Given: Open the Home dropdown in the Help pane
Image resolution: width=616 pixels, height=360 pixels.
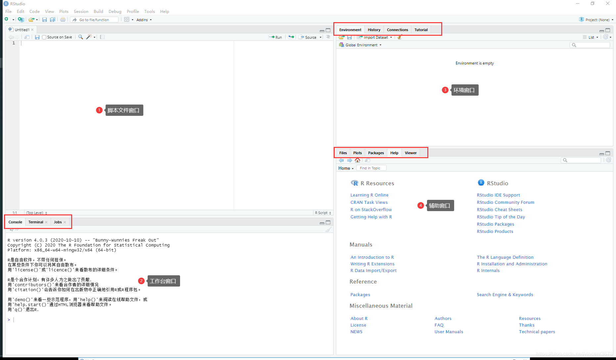Looking at the screenshot, I should pos(346,168).
